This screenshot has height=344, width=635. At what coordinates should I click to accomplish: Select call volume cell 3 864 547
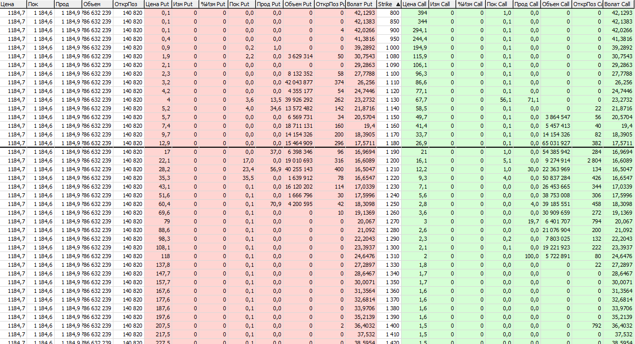(x=556, y=117)
